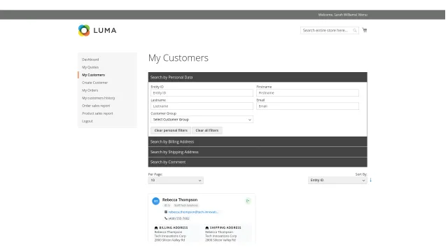448x252 pixels.
Task: Collapse the Search by Personal Data section
Action: click(x=258, y=77)
